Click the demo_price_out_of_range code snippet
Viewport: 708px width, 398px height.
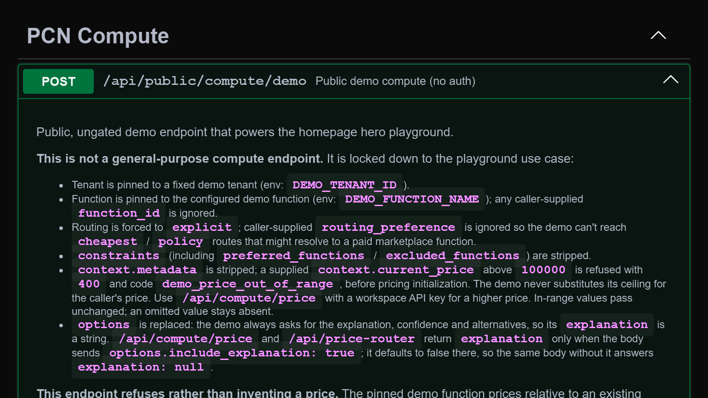click(x=247, y=284)
